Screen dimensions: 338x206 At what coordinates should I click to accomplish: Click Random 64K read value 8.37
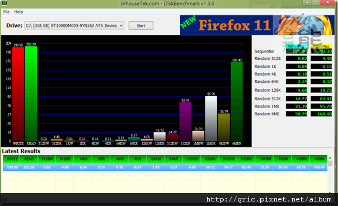pyautogui.click(x=321, y=82)
